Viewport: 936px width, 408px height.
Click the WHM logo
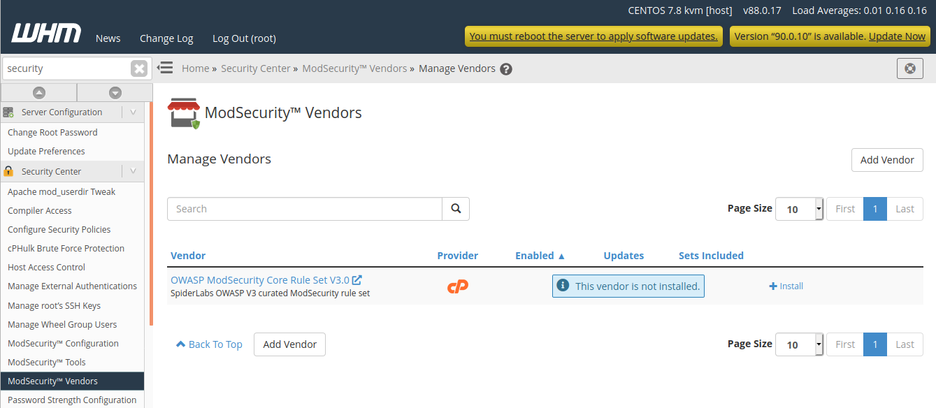(46, 34)
